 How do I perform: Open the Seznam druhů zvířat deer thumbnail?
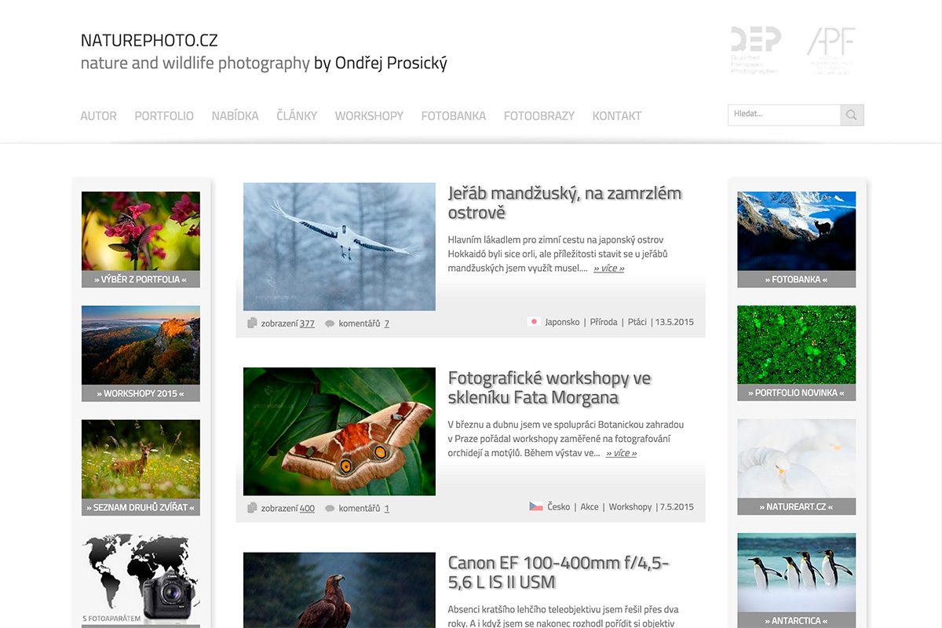pos(141,460)
